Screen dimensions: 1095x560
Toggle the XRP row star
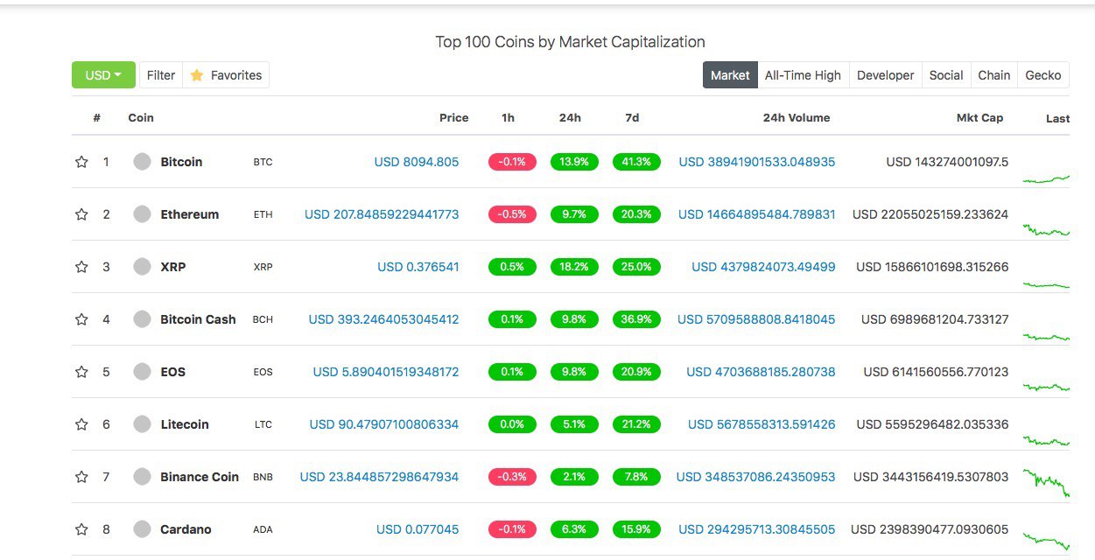point(81,267)
